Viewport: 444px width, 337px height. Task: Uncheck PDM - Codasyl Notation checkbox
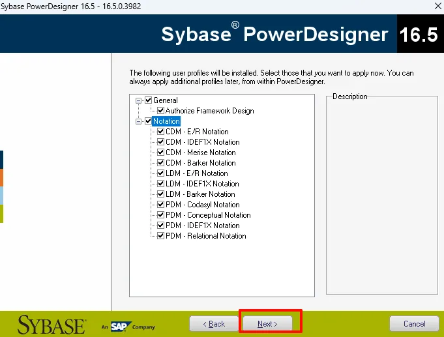pyautogui.click(x=161, y=205)
